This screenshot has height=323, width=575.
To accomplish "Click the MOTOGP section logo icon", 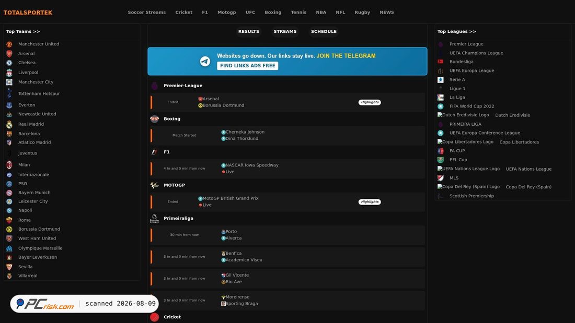I will [x=154, y=185].
